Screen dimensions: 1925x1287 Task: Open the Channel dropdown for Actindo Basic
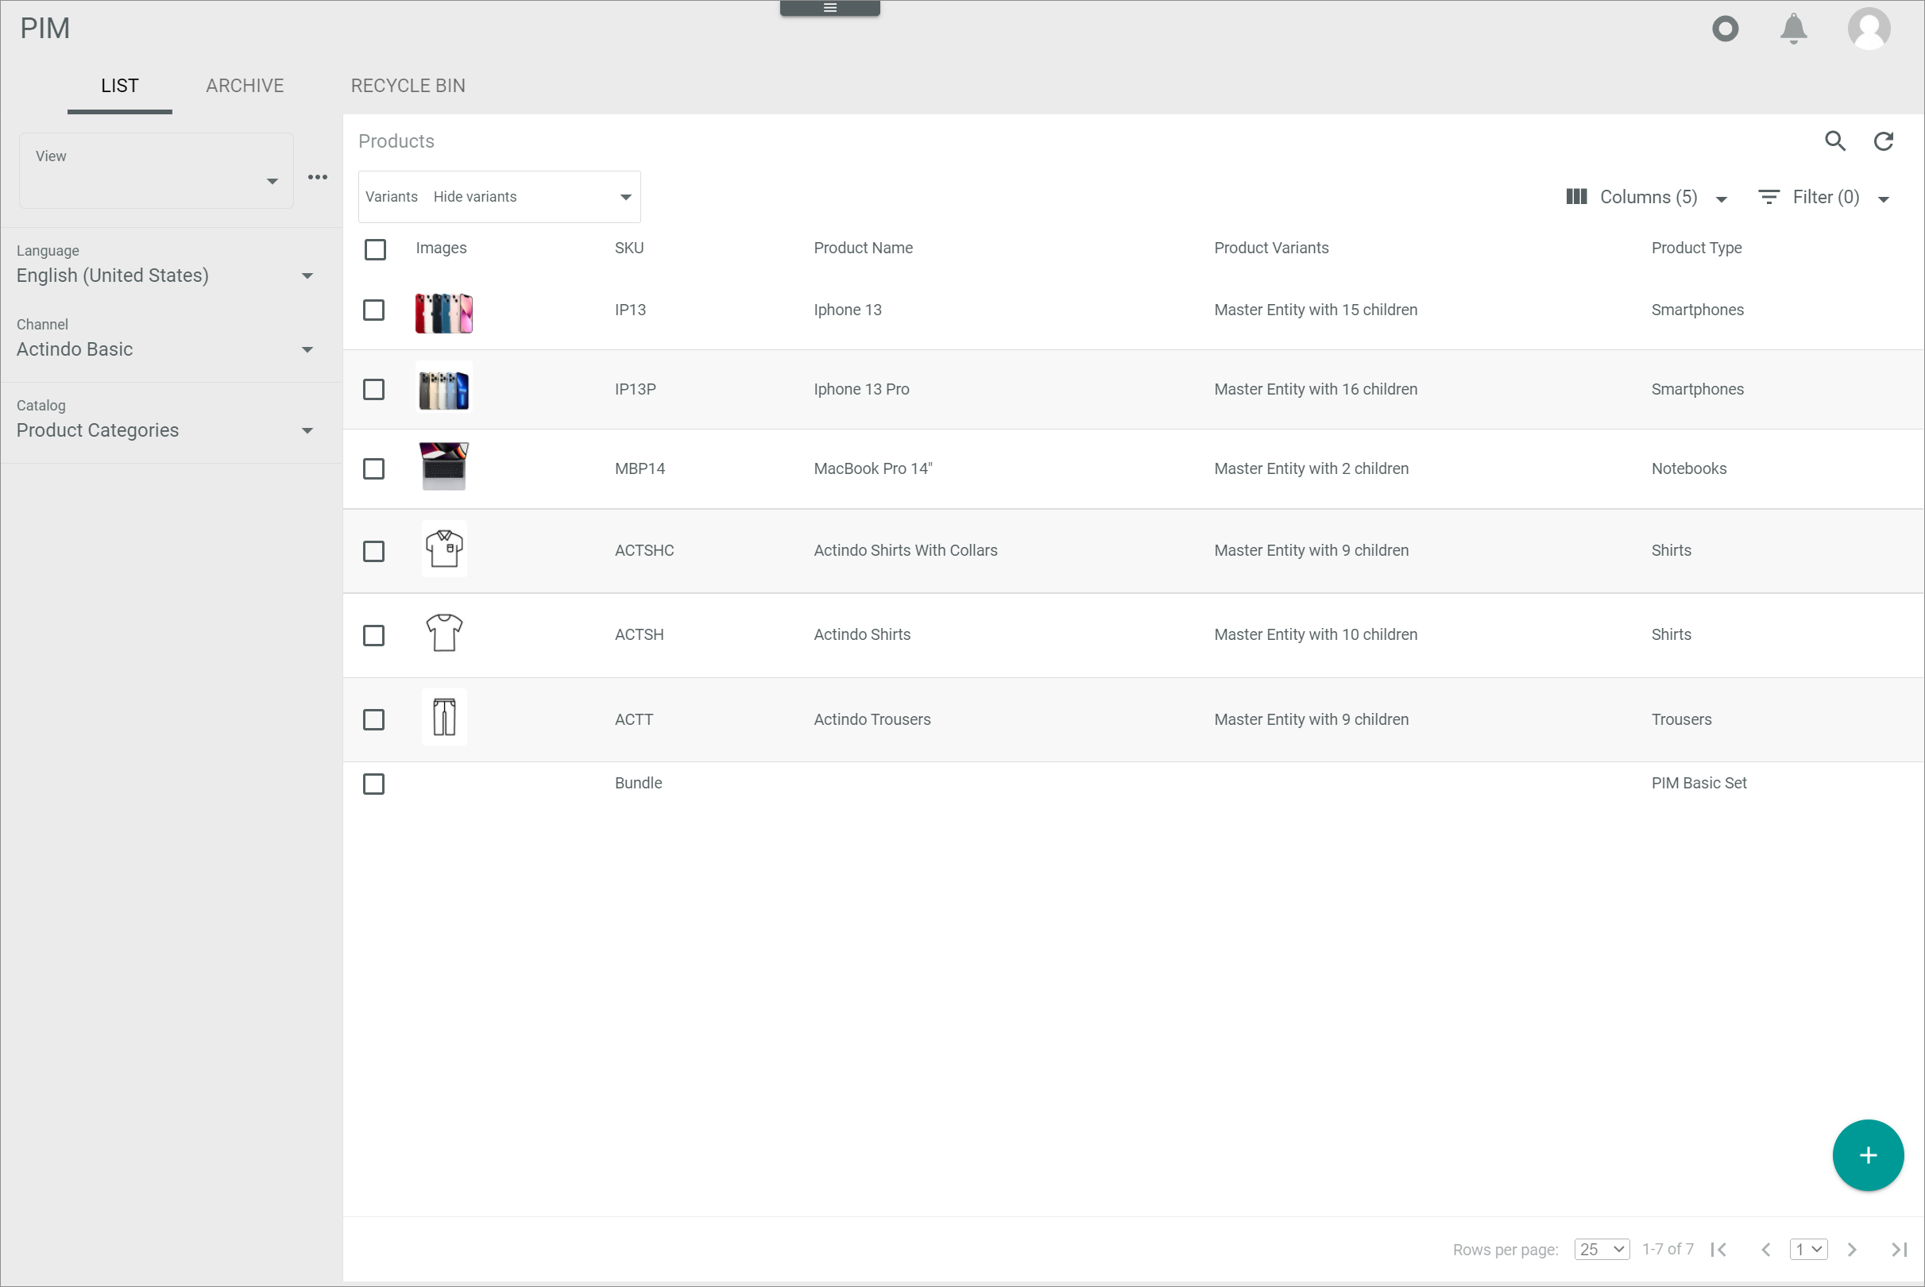tap(307, 349)
